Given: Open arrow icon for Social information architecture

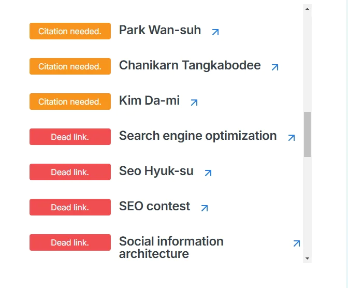Looking at the screenshot, I should coord(297,243).
